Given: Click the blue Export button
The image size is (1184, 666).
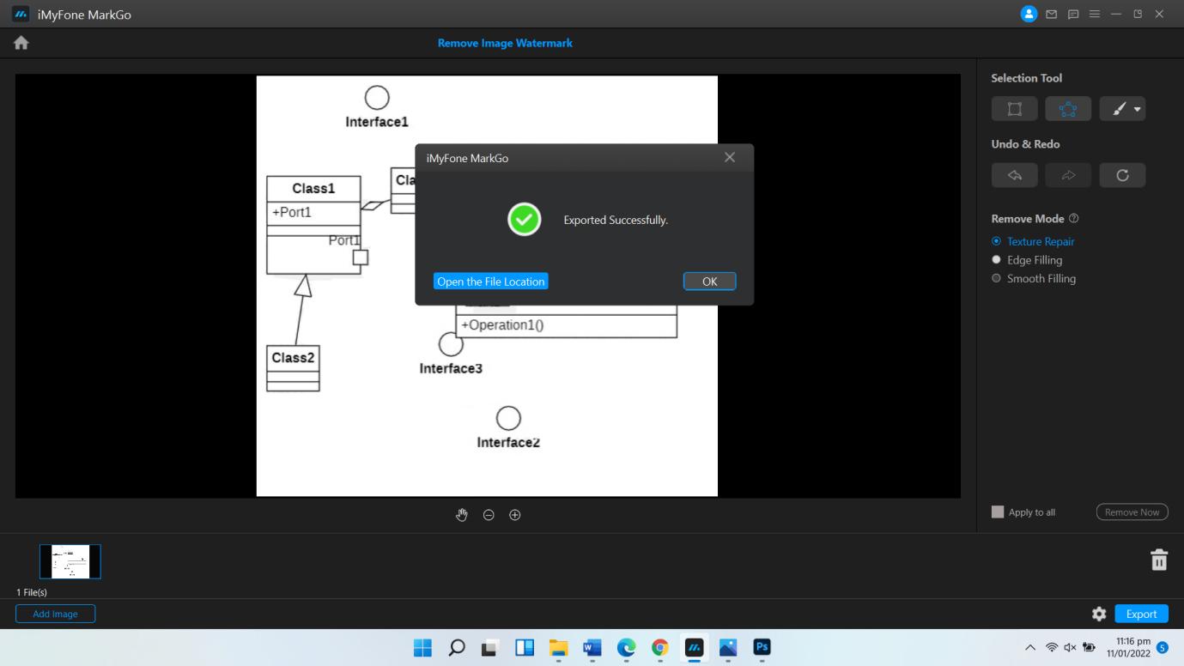Looking at the screenshot, I should pyautogui.click(x=1141, y=614).
